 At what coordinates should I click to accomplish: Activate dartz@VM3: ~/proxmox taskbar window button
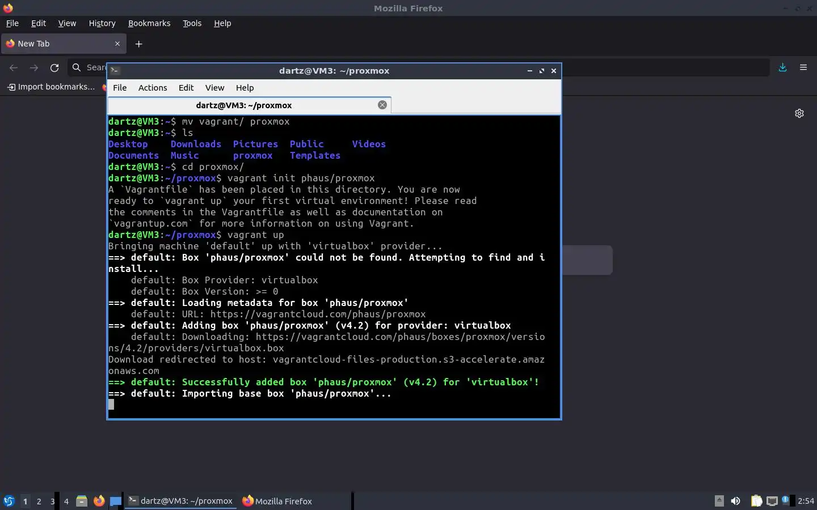pos(180,501)
